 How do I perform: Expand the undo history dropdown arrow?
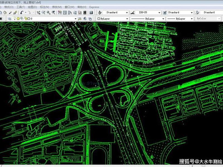click(x=26, y=13)
